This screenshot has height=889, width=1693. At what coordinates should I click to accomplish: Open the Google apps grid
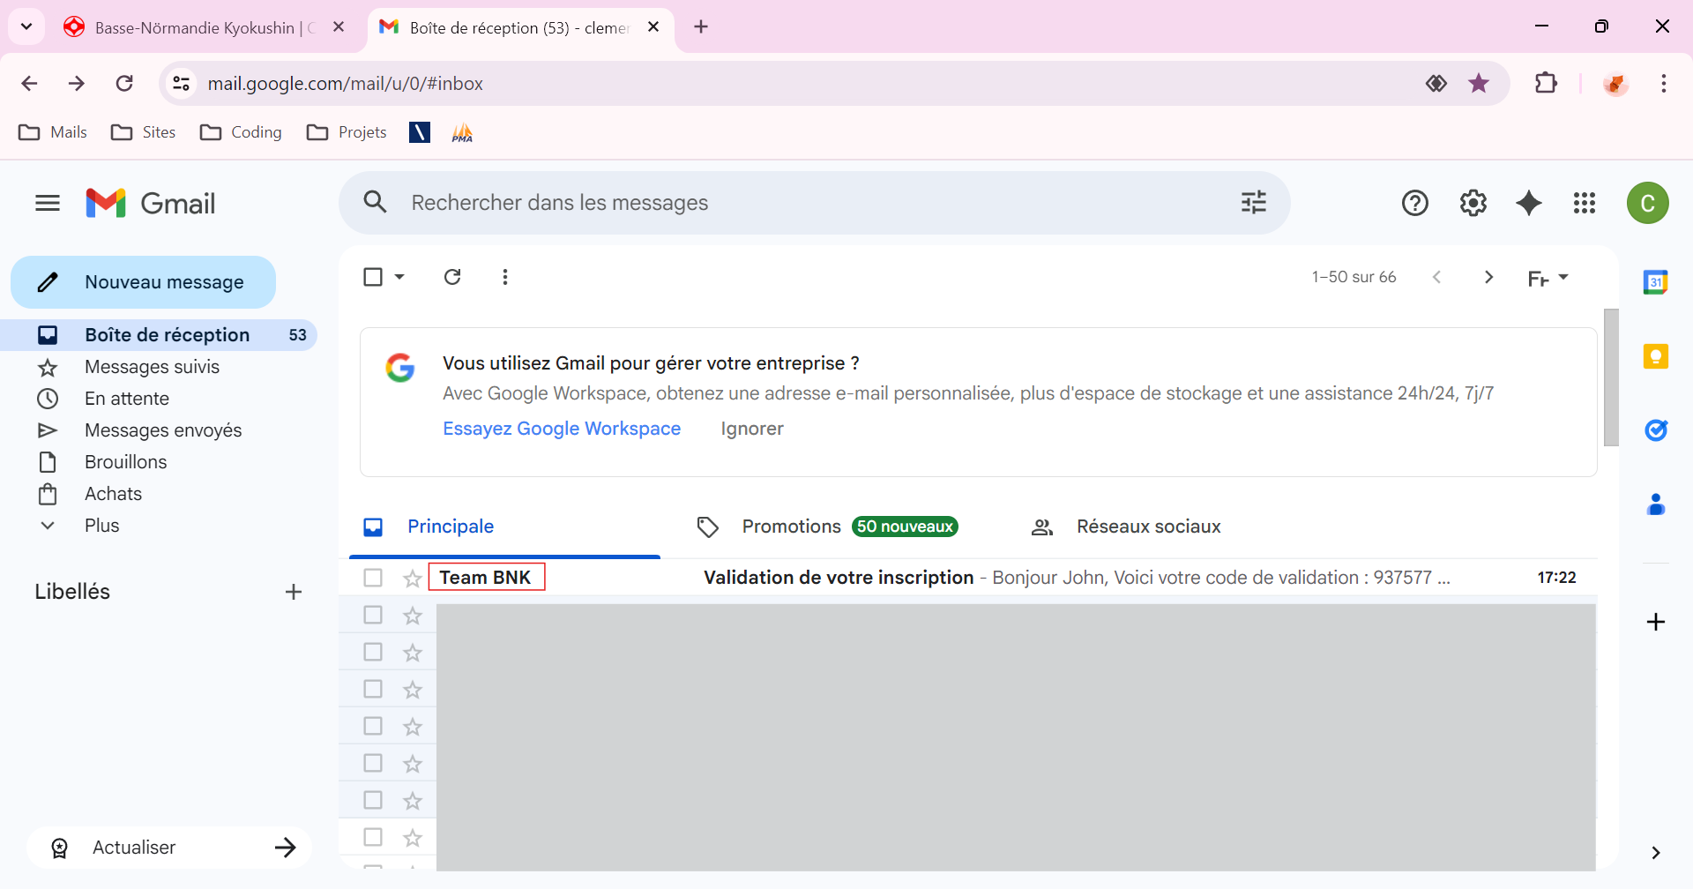pos(1585,203)
